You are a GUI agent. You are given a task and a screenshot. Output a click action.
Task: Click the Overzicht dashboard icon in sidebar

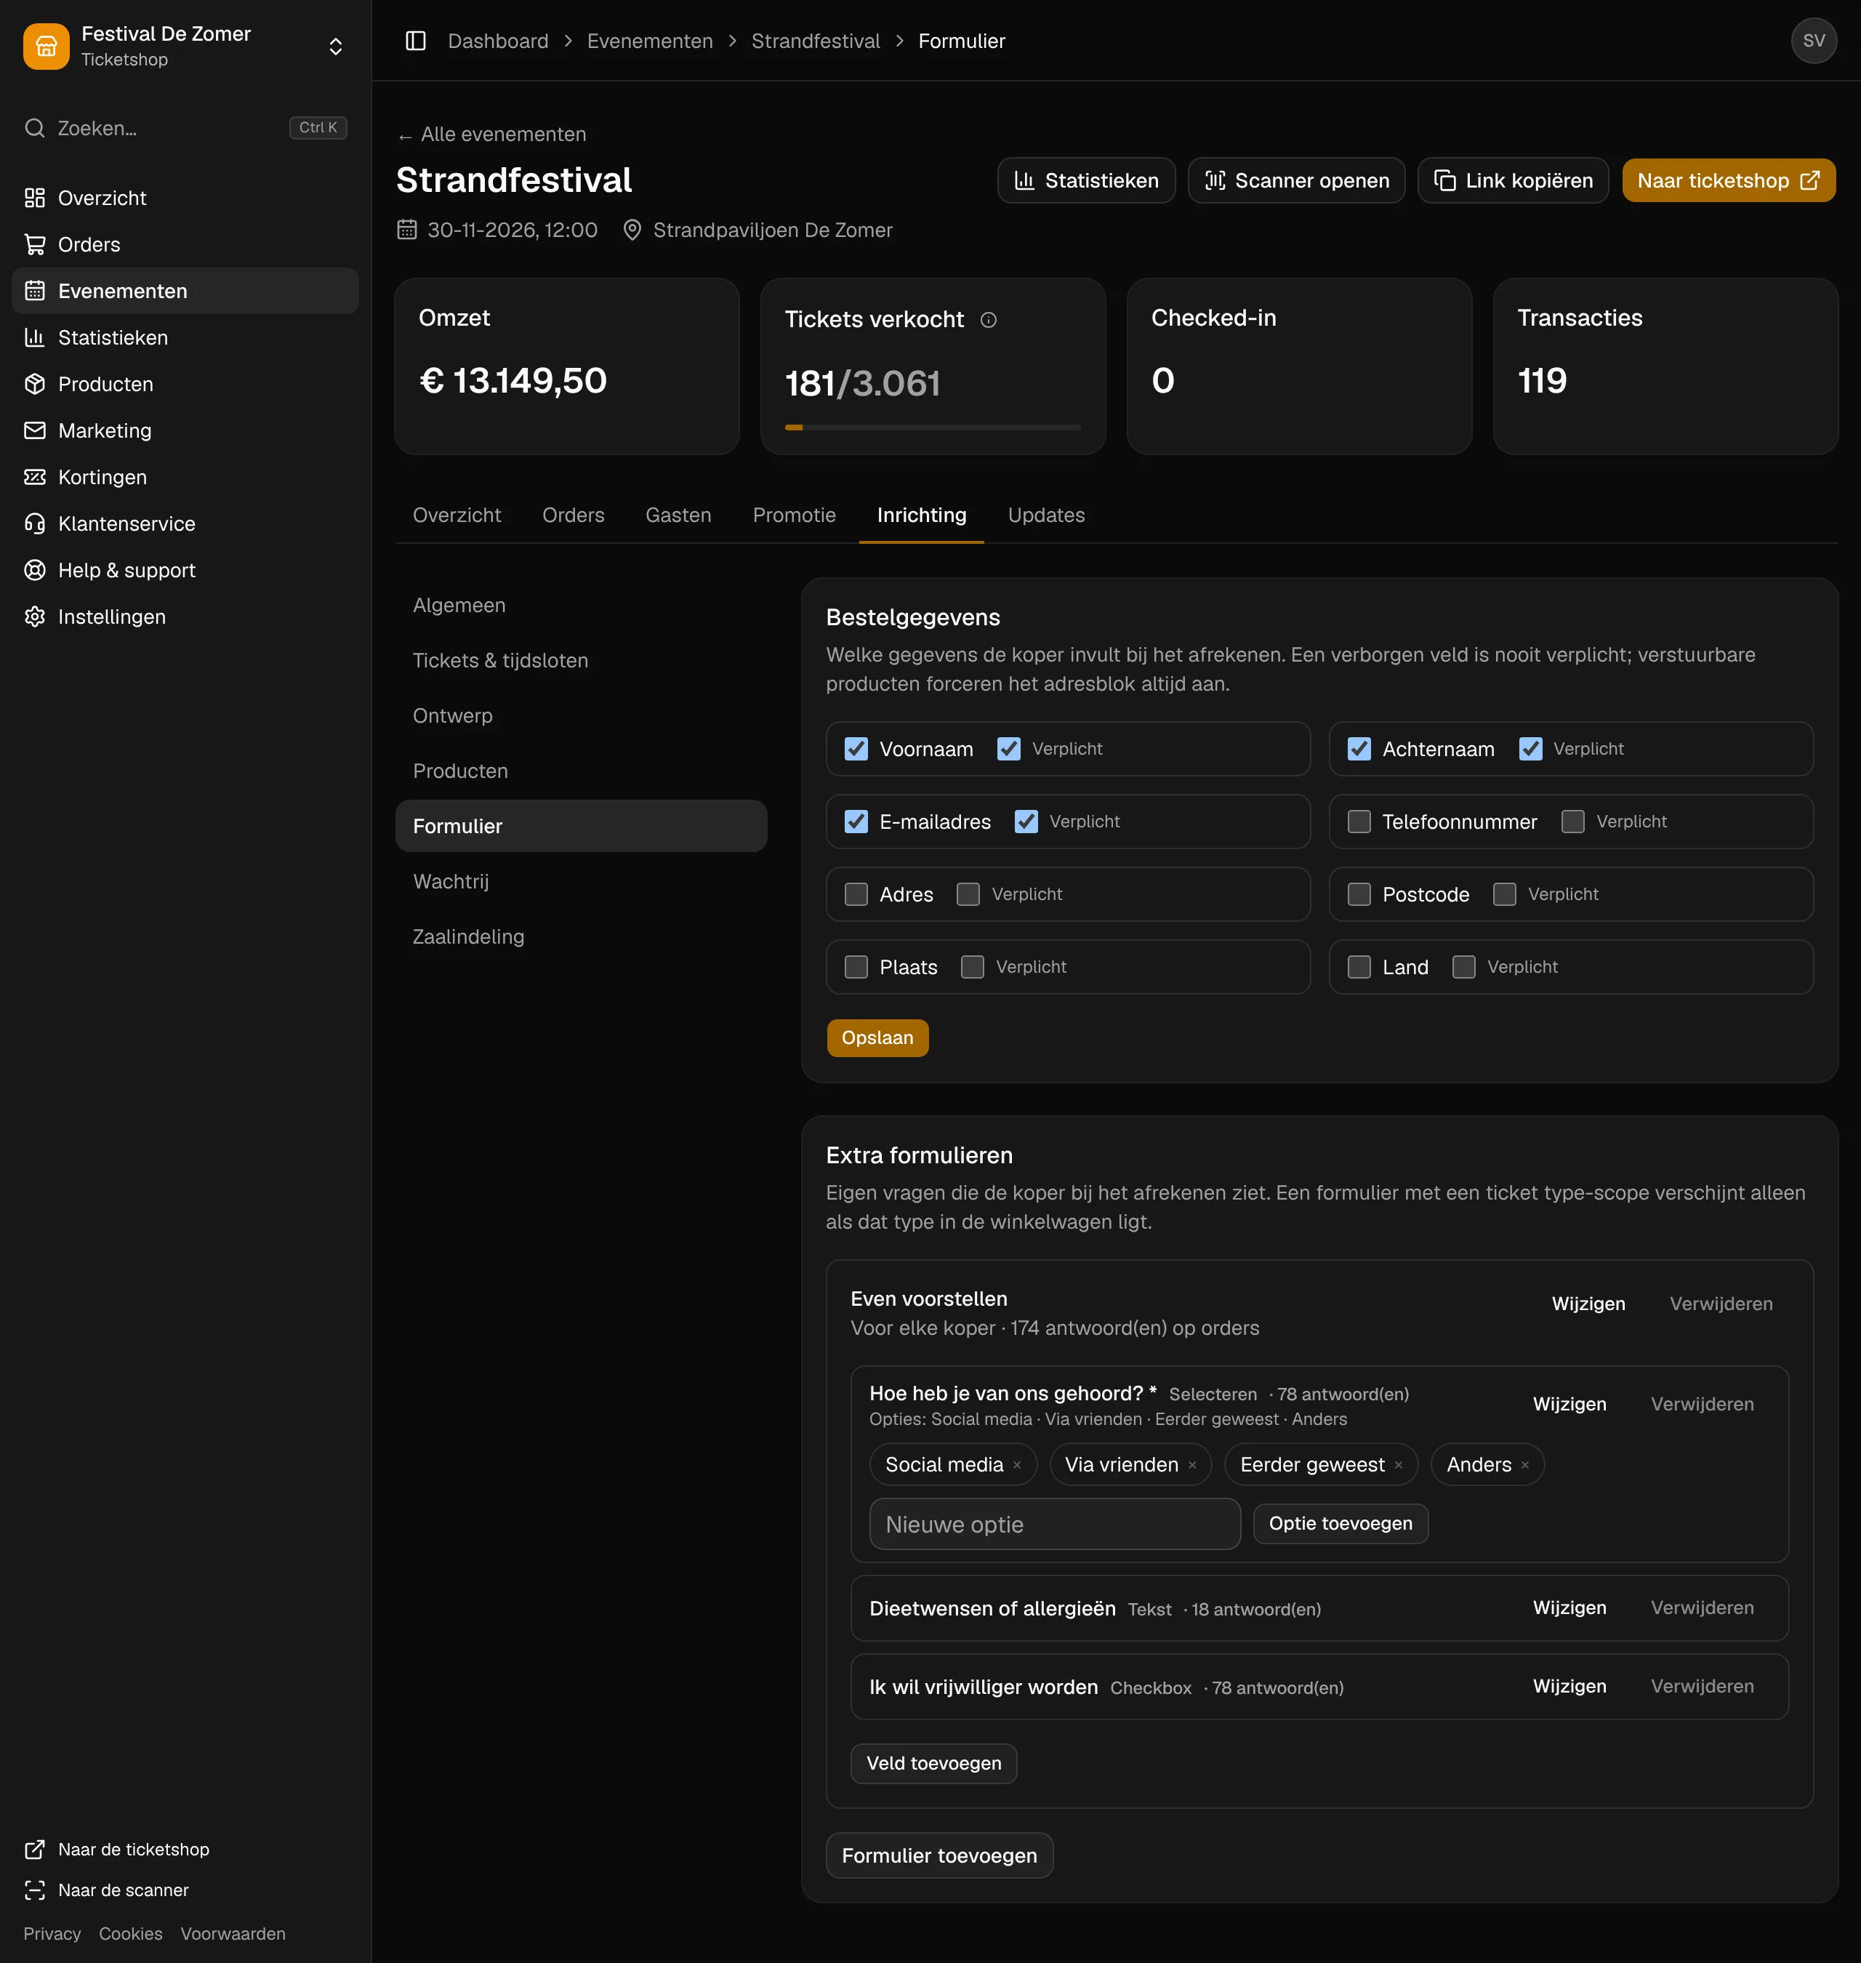35,198
